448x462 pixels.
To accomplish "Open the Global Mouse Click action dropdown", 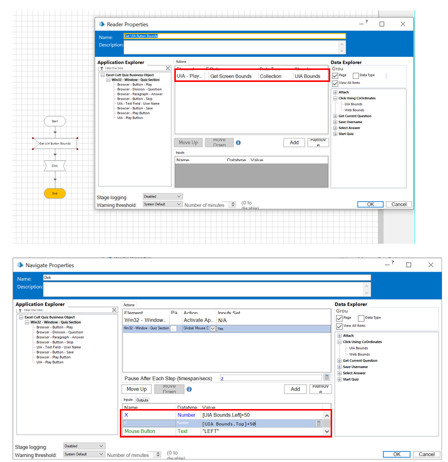I will (x=213, y=328).
